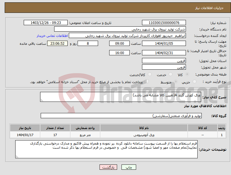Click announcement date field 1403/12/26 - 09:23
Screen dimensions: 231x175
pyautogui.click(x=46, y=23)
